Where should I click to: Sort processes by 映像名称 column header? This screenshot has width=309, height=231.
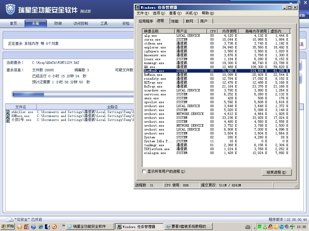(158, 31)
